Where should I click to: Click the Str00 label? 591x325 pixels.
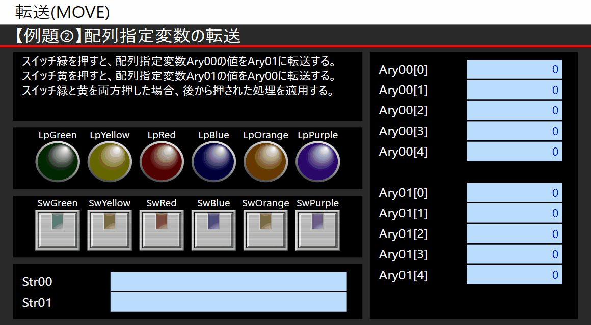click(x=37, y=282)
